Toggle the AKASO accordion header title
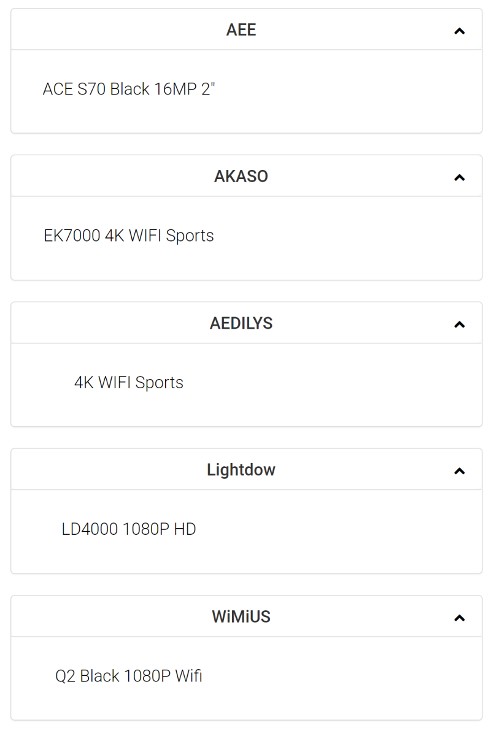This screenshot has height=736, width=494. (x=241, y=177)
